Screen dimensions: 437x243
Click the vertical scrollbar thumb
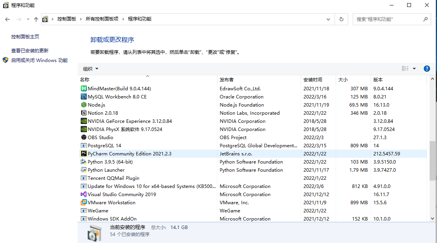pyautogui.click(x=432, y=160)
